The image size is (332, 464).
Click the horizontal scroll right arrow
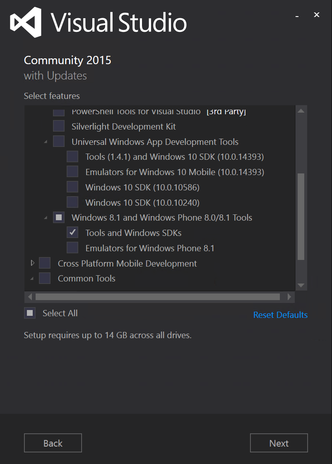[x=289, y=297]
